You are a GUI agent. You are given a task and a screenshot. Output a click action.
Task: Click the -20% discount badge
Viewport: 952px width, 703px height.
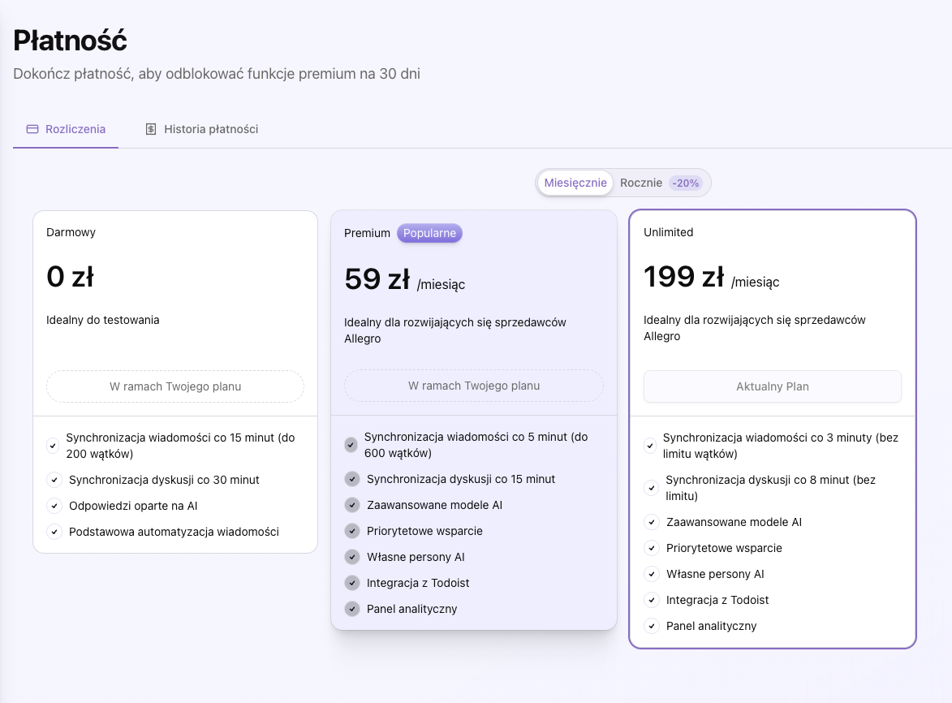[x=685, y=183]
